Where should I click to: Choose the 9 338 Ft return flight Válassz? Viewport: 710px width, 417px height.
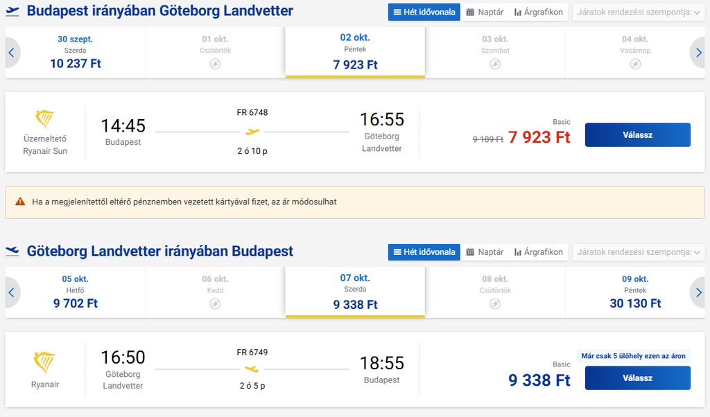click(x=638, y=378)
